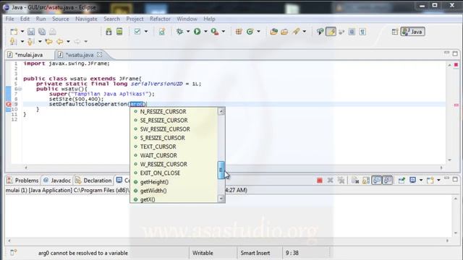463x260 pixels.
Task: Toggle Block Selection Mode icon
Action: 352,32
